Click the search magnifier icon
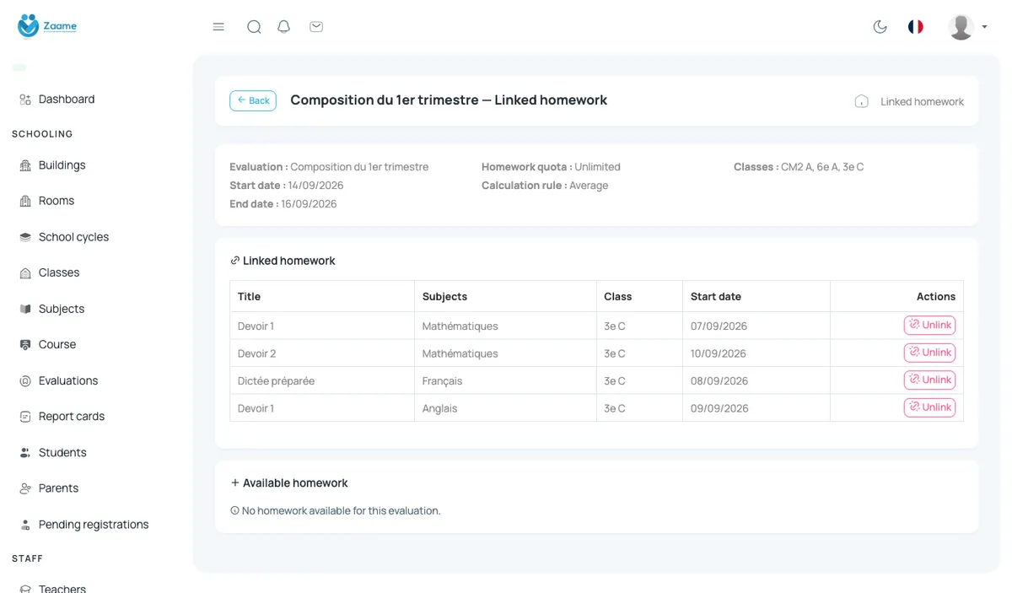 254,27
